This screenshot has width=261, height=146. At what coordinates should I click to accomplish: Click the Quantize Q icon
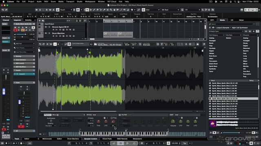(182, 10)
